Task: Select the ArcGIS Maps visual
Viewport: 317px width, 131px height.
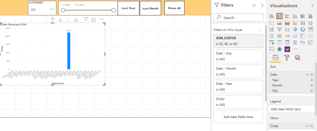Action: 280,49
